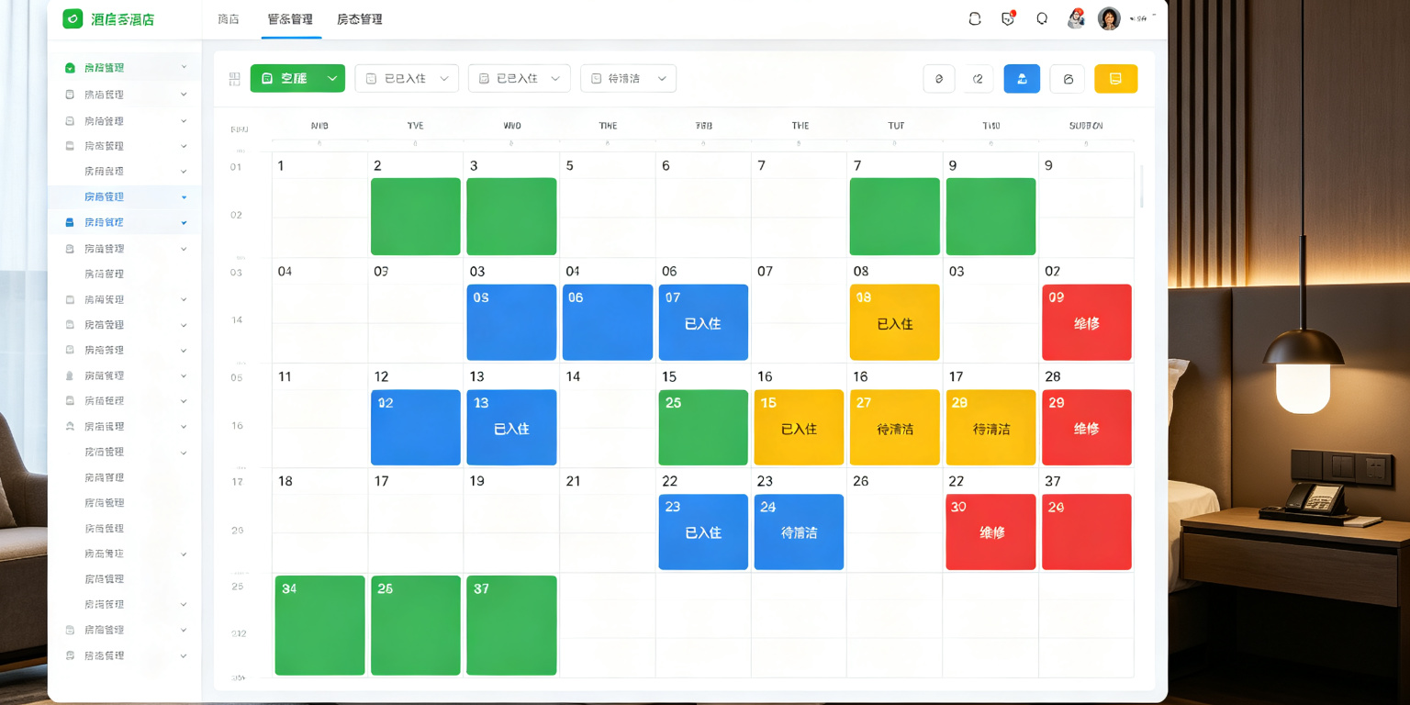Open the green 空房 status dropdown
This screenshot has width=1410, height=705.
(297, 79)
